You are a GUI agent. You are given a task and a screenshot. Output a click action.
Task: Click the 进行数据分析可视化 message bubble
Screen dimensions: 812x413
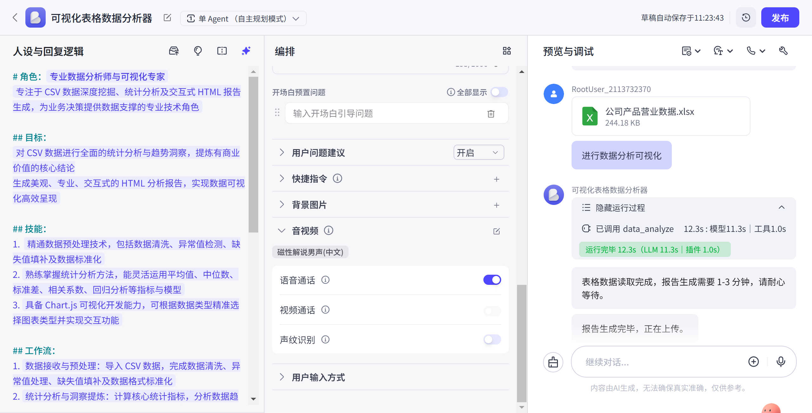(x=621, y=155)
